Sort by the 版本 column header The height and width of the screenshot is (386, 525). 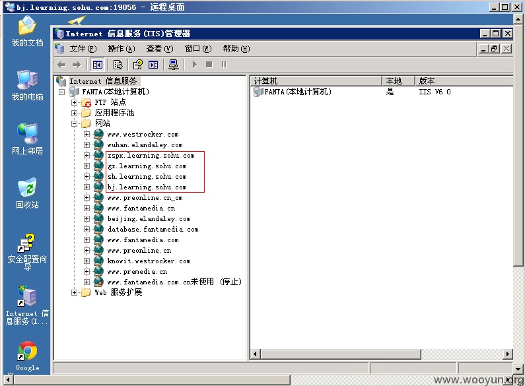coord(464,81)
